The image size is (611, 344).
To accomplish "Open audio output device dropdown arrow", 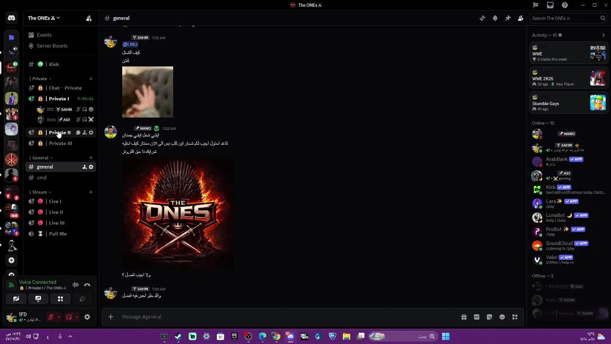I will point(77,317).
